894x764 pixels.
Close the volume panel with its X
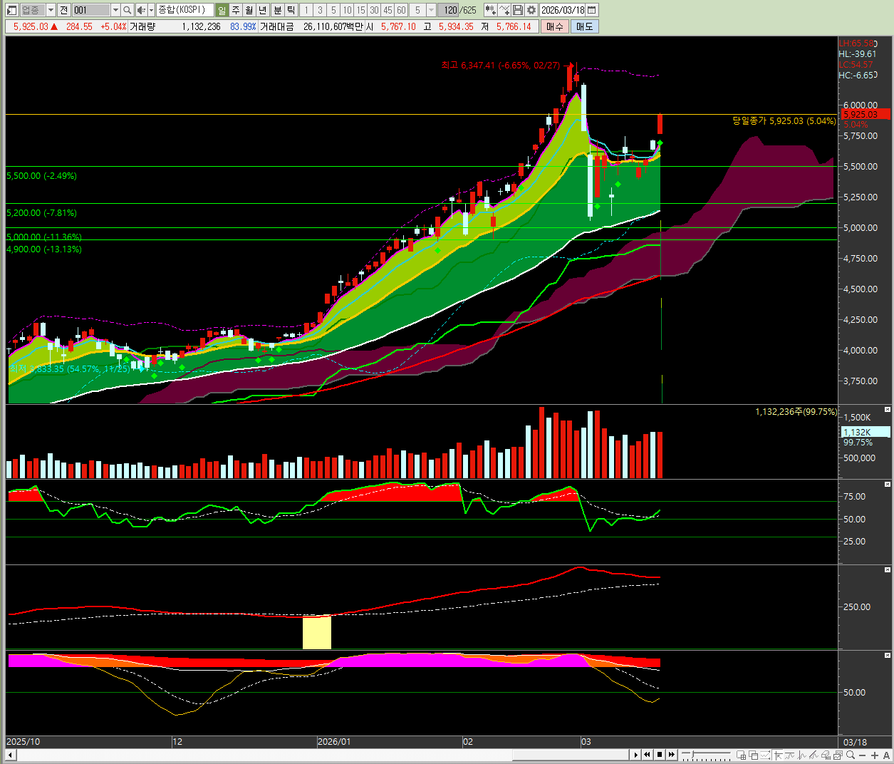(888, 410)
